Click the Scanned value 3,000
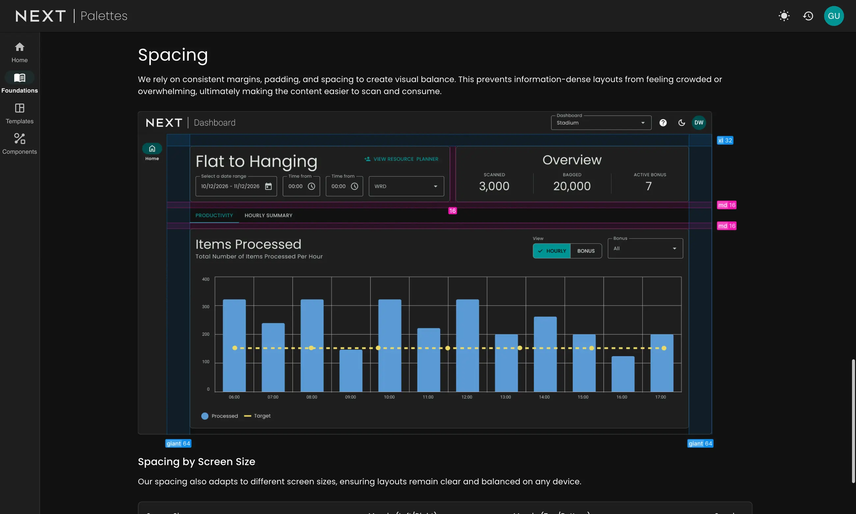Screen dimensions: 856x514 [x=494, y=186]
